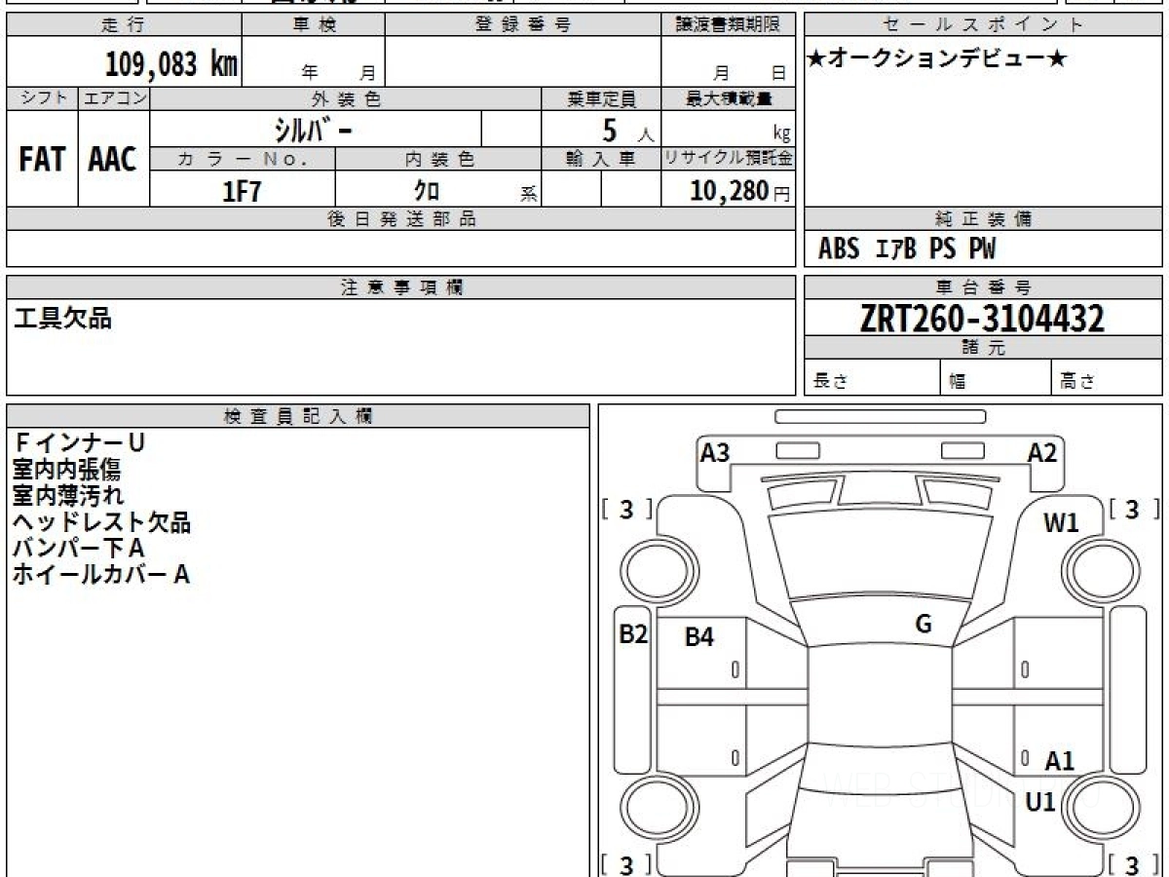
Task: Click the exterior color シルバー
Action: pos(315,130)
